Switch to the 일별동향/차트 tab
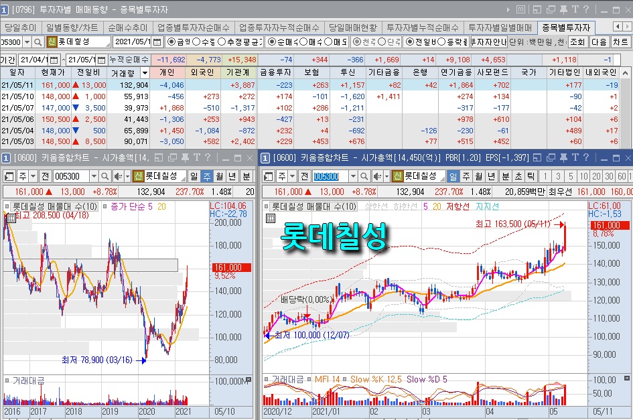633x420 pixels. tap(72, 27)
